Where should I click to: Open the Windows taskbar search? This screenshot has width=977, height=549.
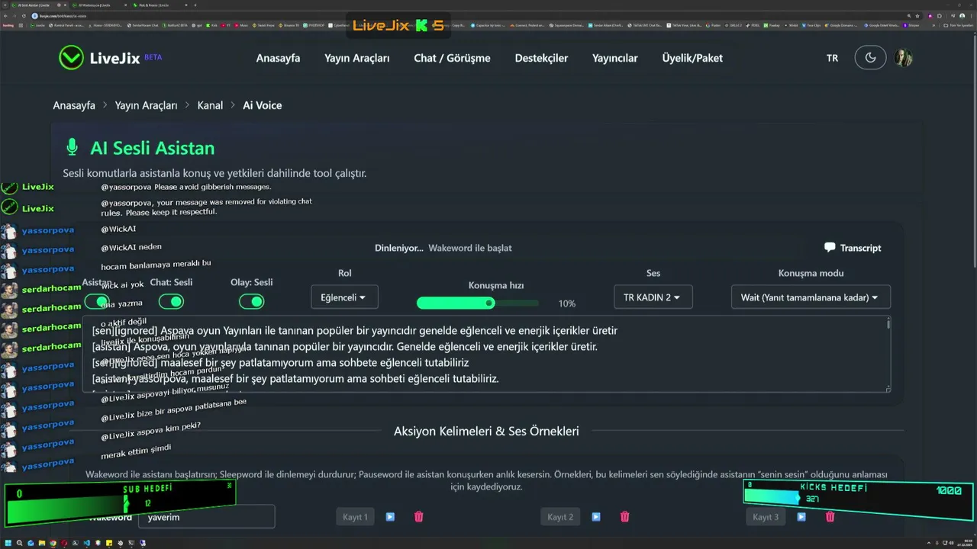pyautogui.click(x=18, y=543)
